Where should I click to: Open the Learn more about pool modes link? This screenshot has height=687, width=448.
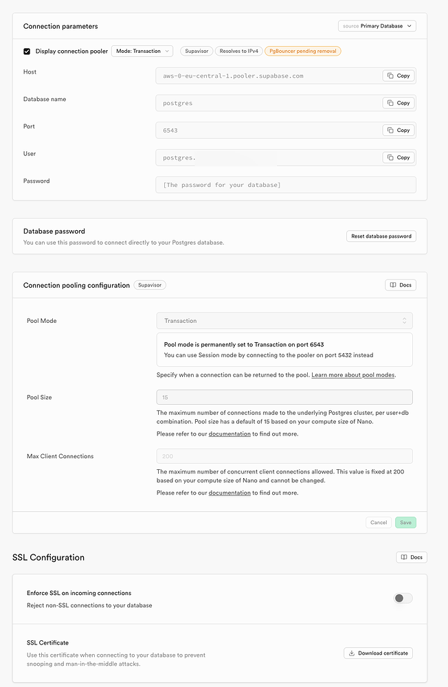(352, 374)
